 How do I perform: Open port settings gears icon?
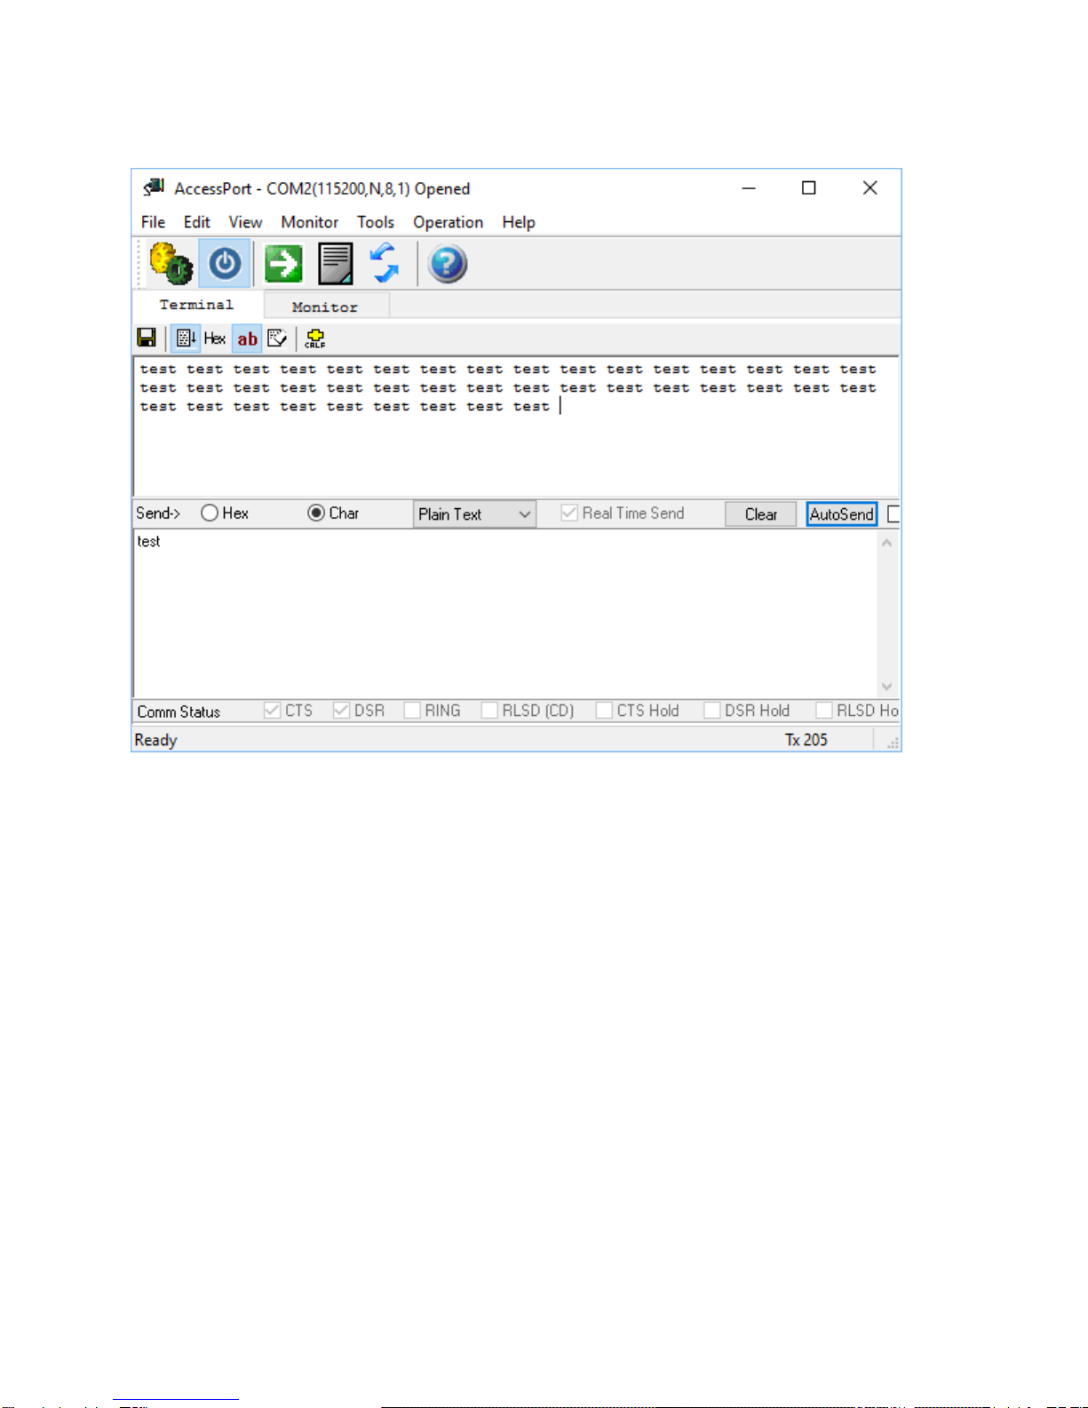pyautogui.click(x=171, y=264)
